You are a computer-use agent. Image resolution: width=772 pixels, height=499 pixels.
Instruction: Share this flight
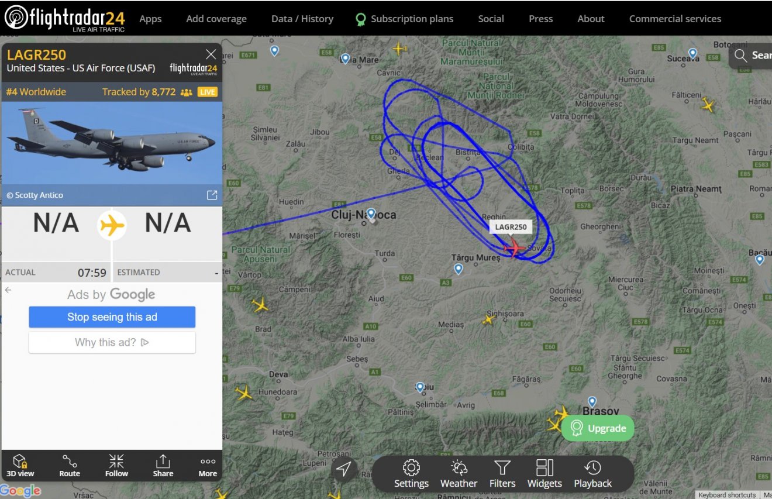pyautogui.click(x=163, y=466)
